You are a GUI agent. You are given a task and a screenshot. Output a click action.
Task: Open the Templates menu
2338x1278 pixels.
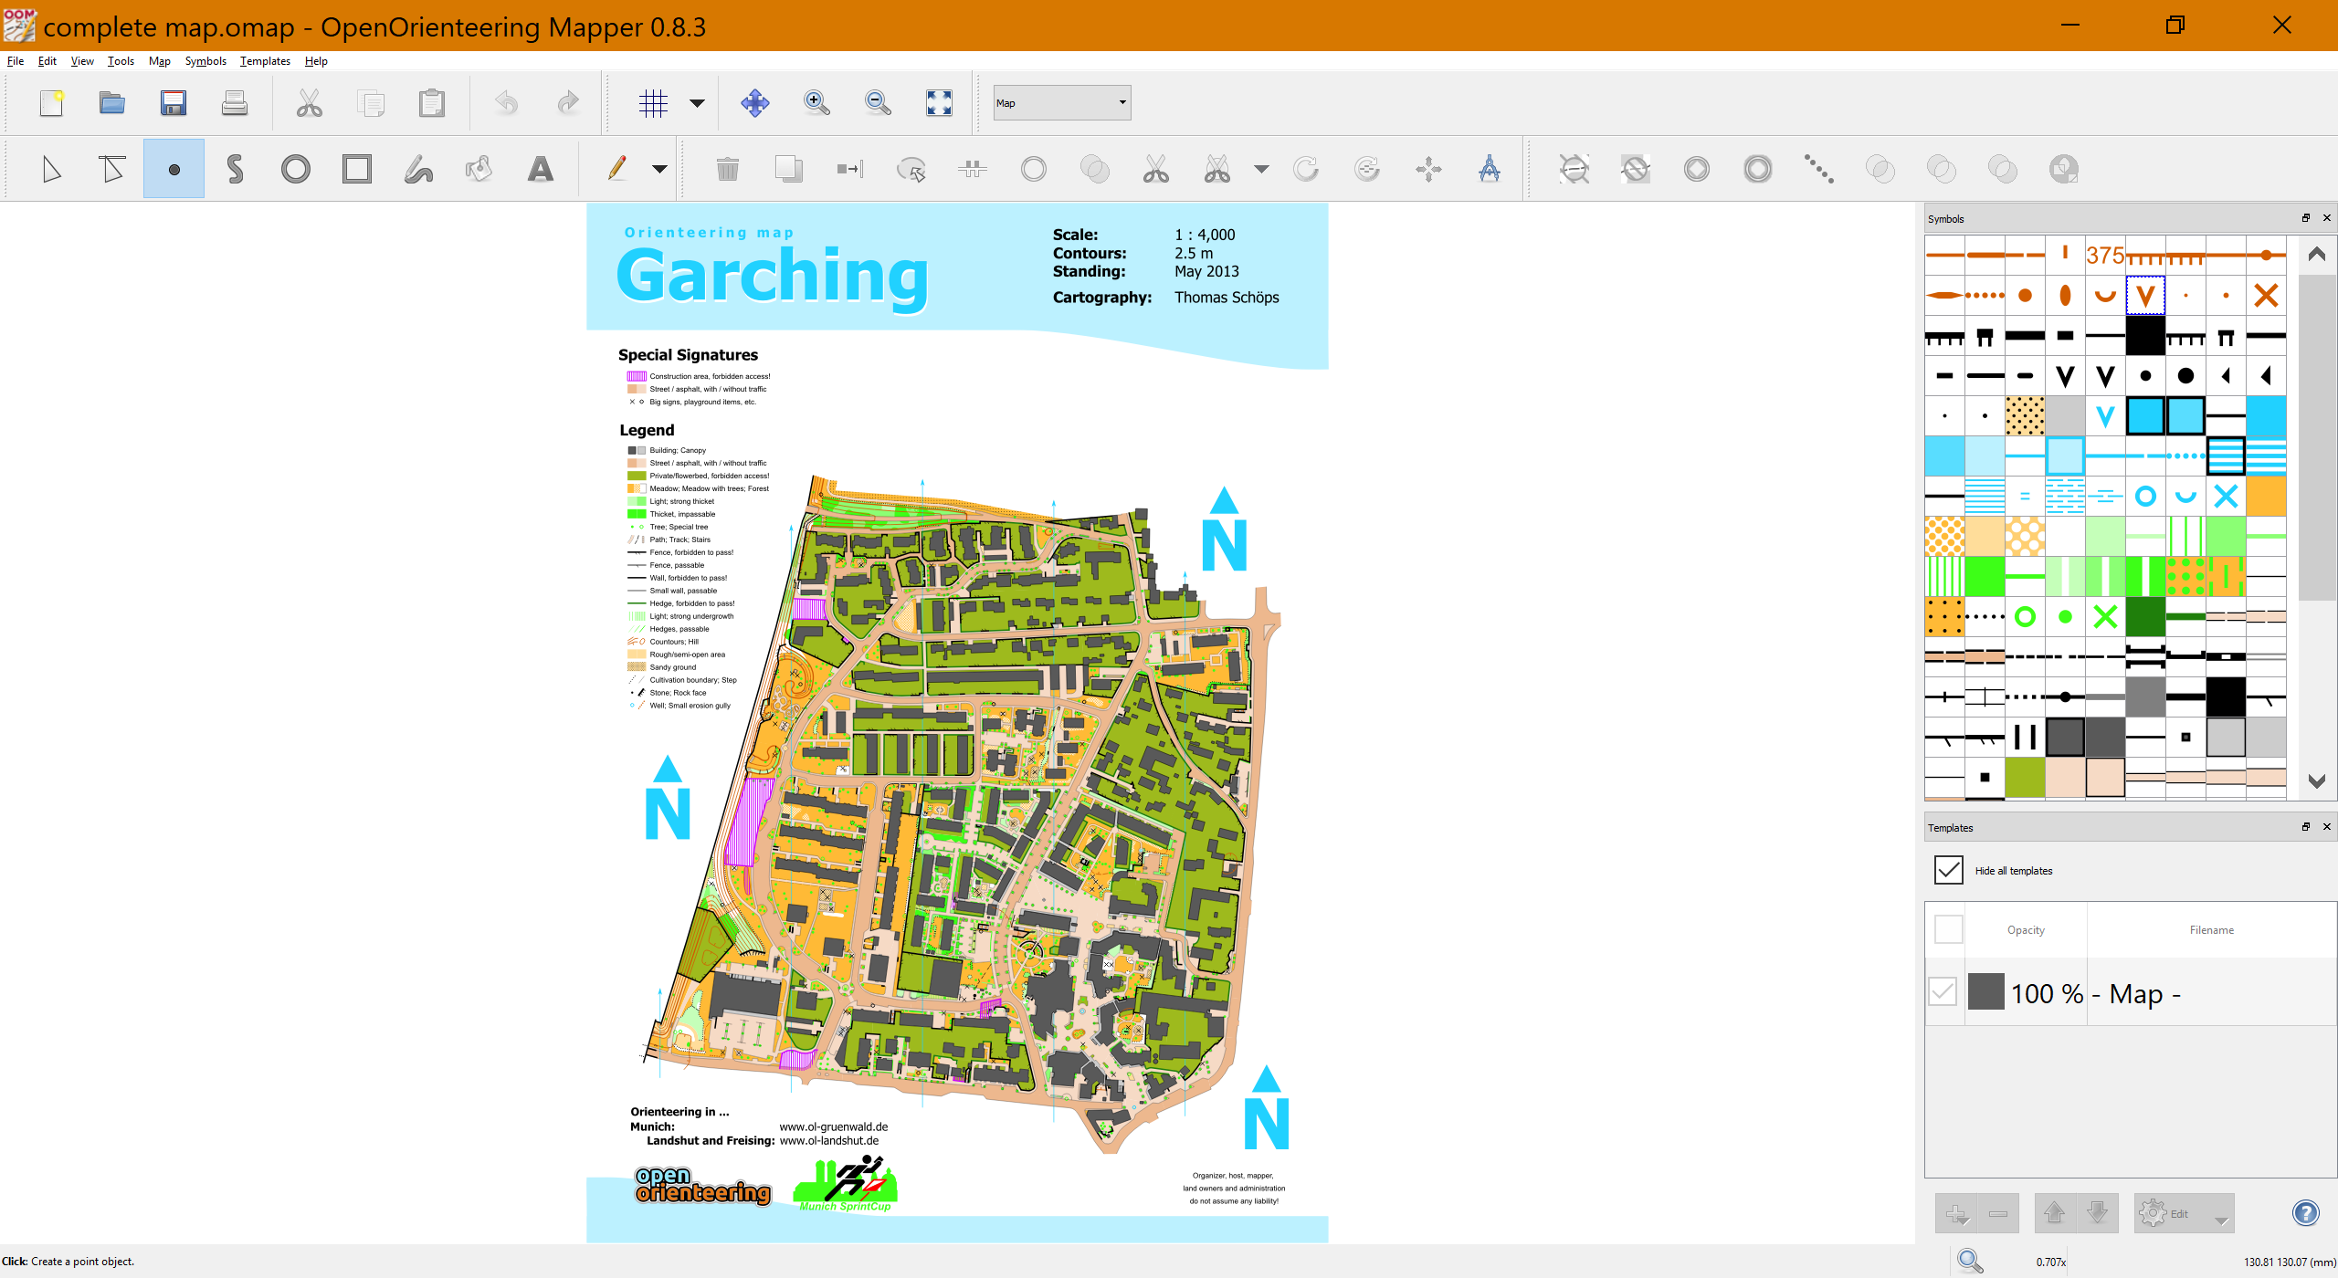pyautogui.click(x=265, y=61)
